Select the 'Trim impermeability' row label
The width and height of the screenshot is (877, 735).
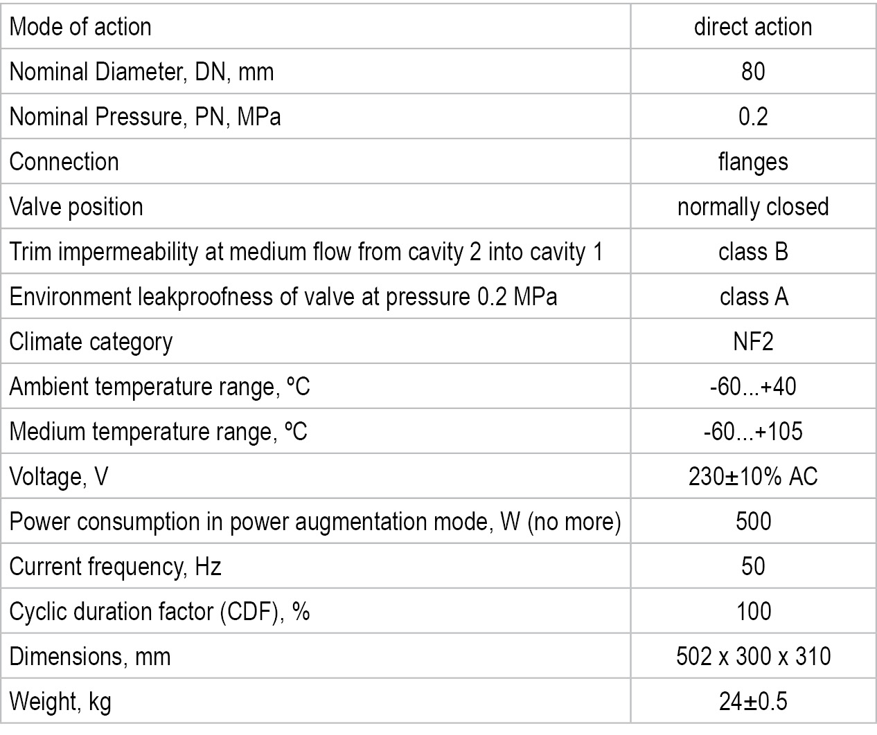tap(306, 252)
